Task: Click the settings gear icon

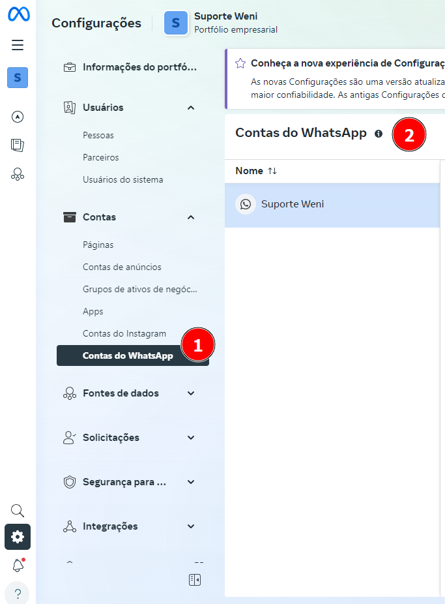Action: coord(18,537)
